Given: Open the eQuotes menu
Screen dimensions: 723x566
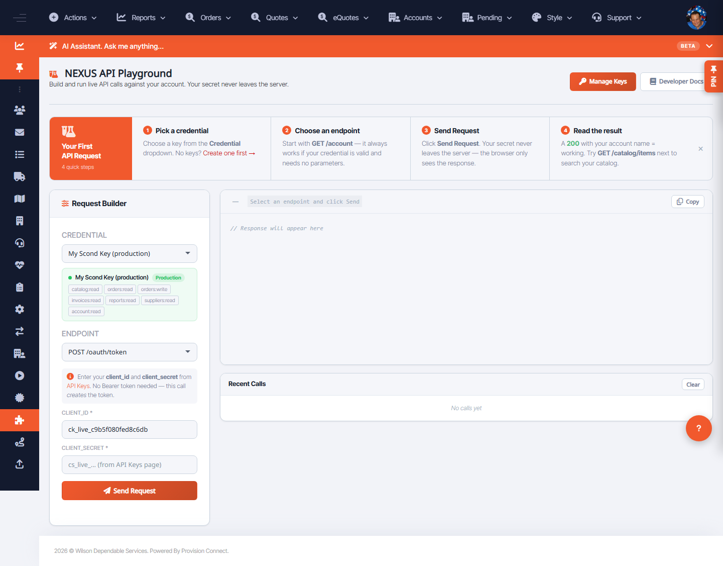Looking at the screenshot, I should (343, 18).
